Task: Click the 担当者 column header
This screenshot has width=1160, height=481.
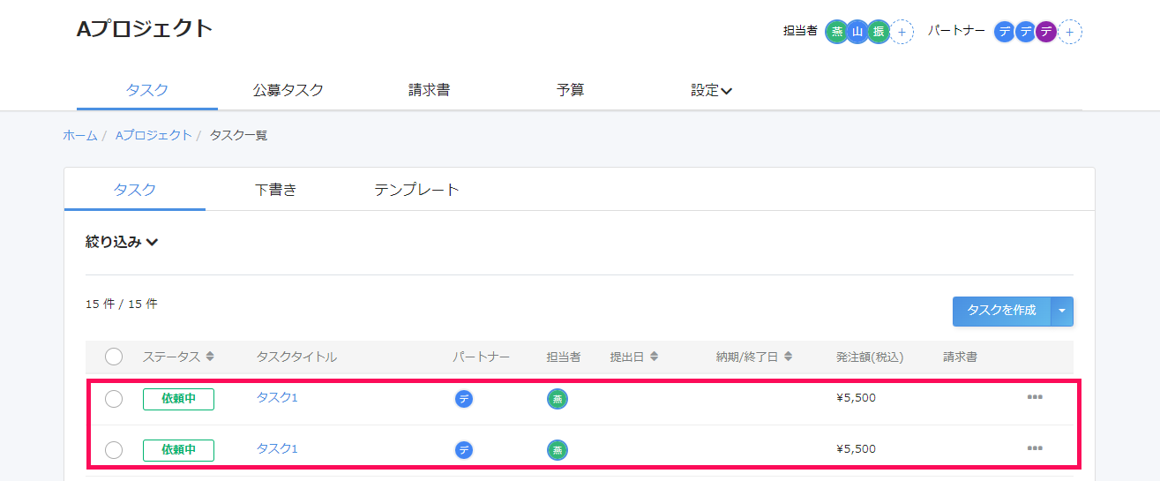Action: 564,357
